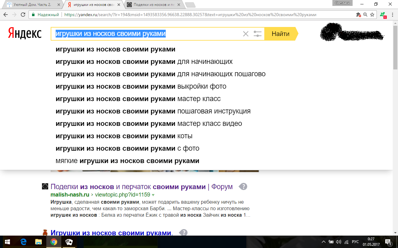Viewport: 398px width, 248px height.
Task: Pick the suggestion ending with с фото
Action: click(127, 148)
